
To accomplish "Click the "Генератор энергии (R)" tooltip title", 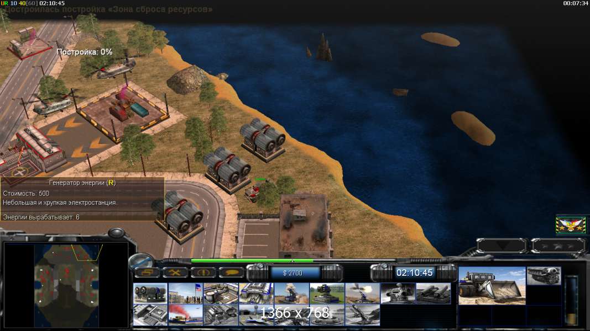I will (82, 183).
